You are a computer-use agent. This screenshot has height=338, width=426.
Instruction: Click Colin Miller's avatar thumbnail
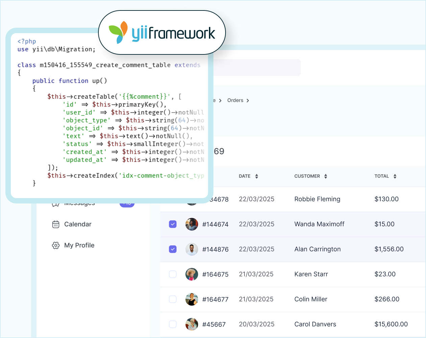click(x=192, y=299)
